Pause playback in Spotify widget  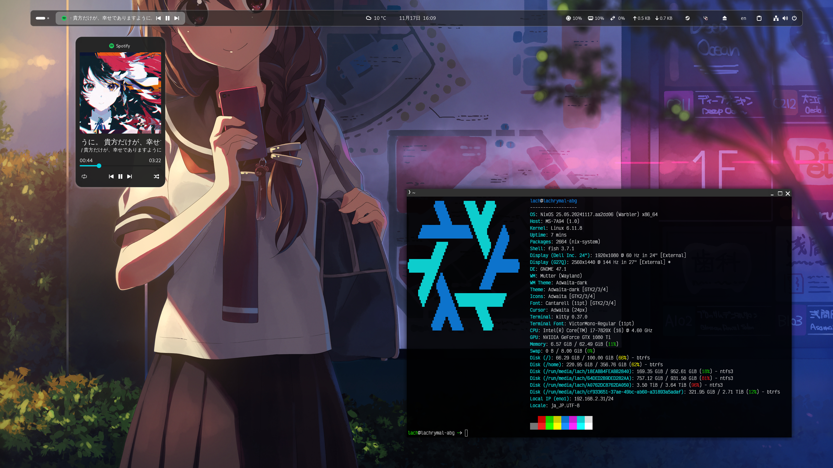(120, 176)
